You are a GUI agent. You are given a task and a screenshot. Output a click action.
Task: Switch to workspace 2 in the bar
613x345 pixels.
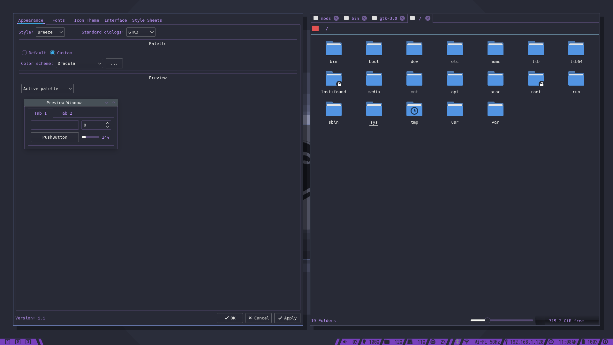[x=18, y=342]
